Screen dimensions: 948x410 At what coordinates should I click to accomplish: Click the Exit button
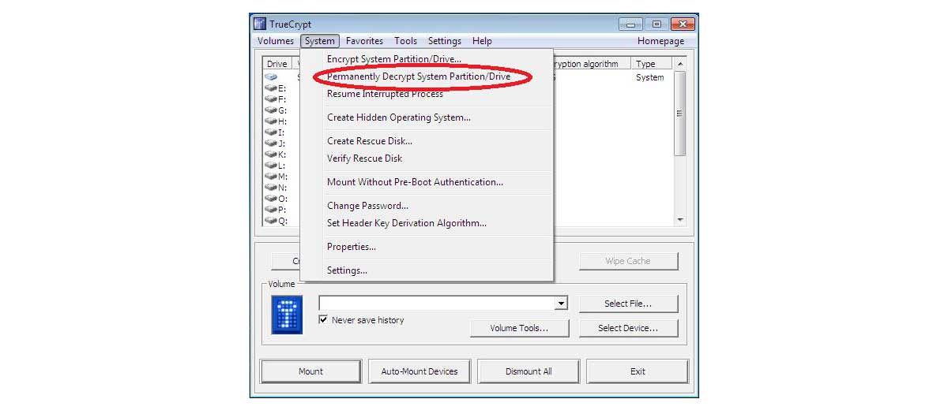pos(638,371)
